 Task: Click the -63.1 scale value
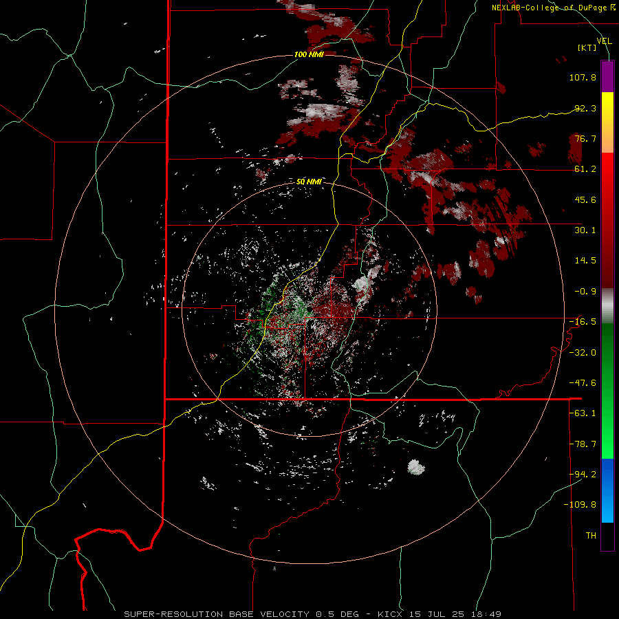click(x=583, y=413)
